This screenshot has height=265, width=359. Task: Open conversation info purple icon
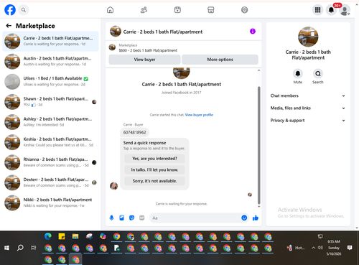pos(253,32)
